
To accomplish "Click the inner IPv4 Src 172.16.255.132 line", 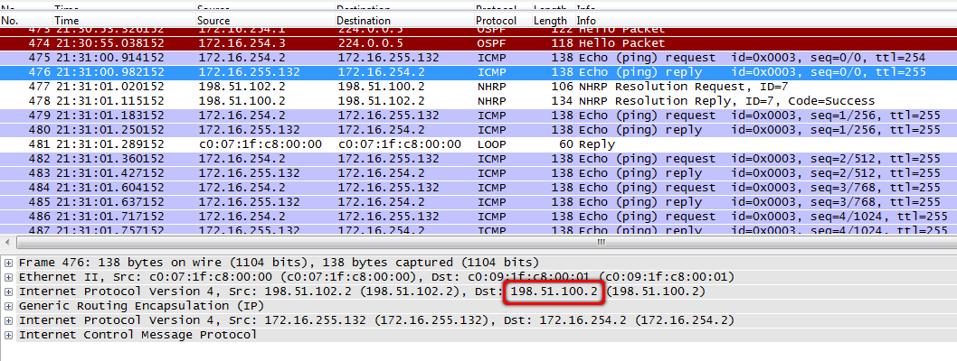I will [376, 320].
